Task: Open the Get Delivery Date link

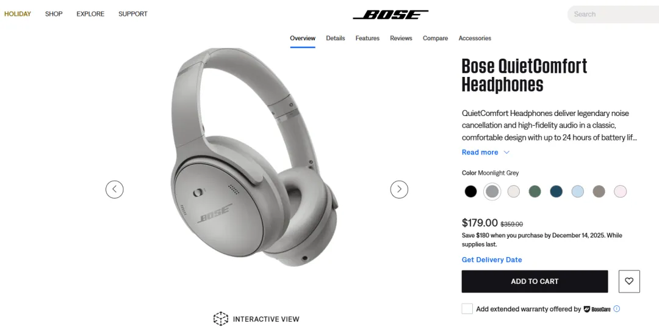Action: (492, 260)
